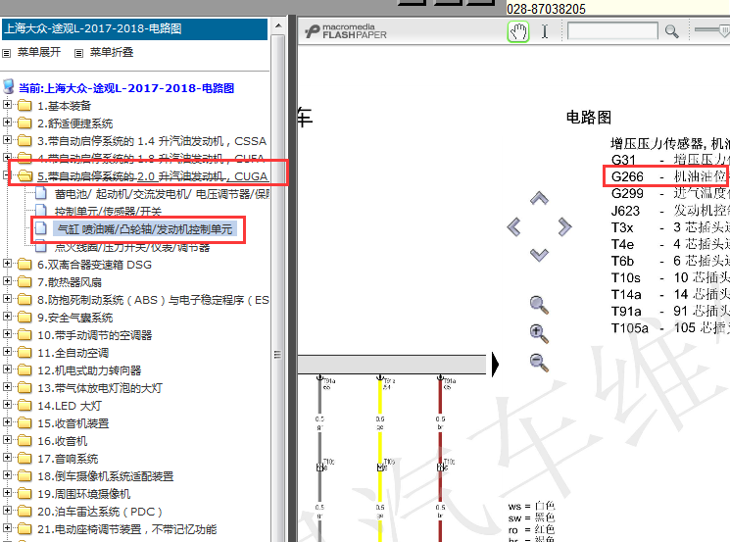Screen dimensions: 730x542
Task: Click the computer icon before 当前 heading
Action: point(9,86)
